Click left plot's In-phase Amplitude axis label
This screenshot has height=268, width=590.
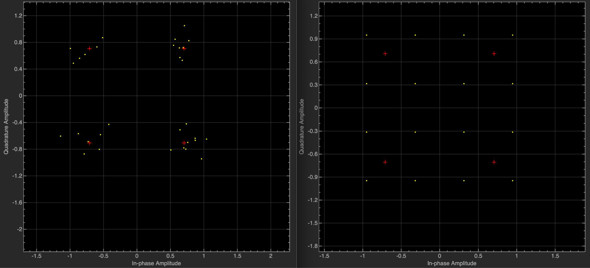156,263
